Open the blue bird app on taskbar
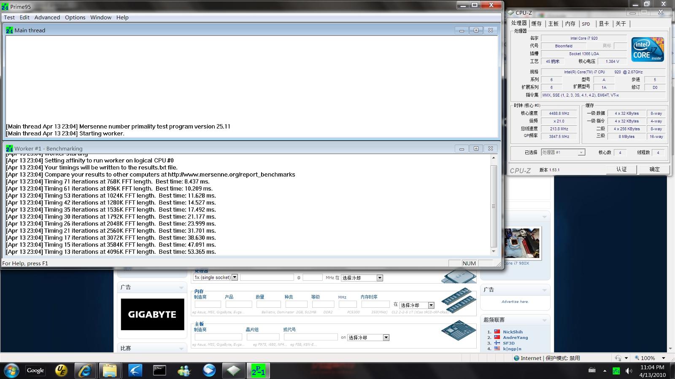 coord(135,371)
